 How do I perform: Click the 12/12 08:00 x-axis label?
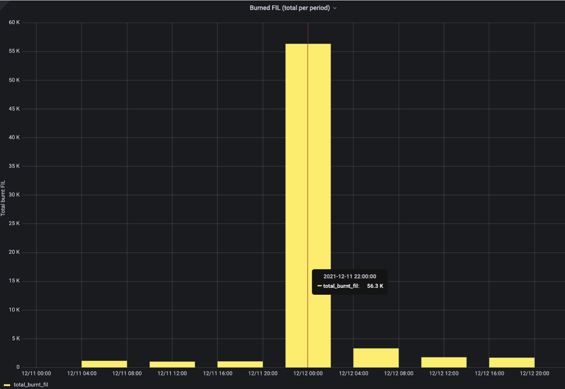[x=399, y=374]
